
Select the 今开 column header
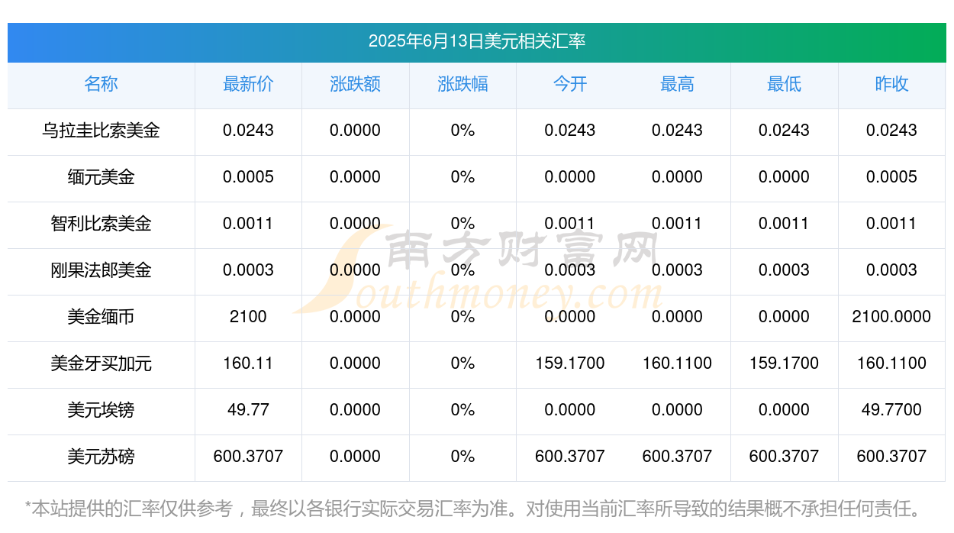point(570,84)
